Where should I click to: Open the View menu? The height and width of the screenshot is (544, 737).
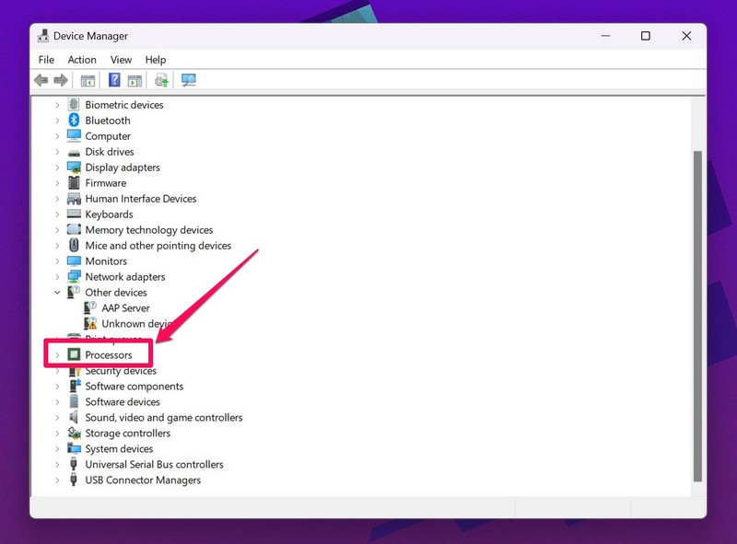pos(121,60)
